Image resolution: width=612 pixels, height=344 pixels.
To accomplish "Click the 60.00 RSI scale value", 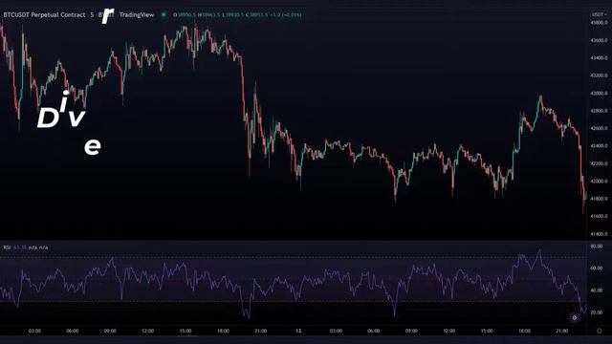I will (x=597, y=269).
